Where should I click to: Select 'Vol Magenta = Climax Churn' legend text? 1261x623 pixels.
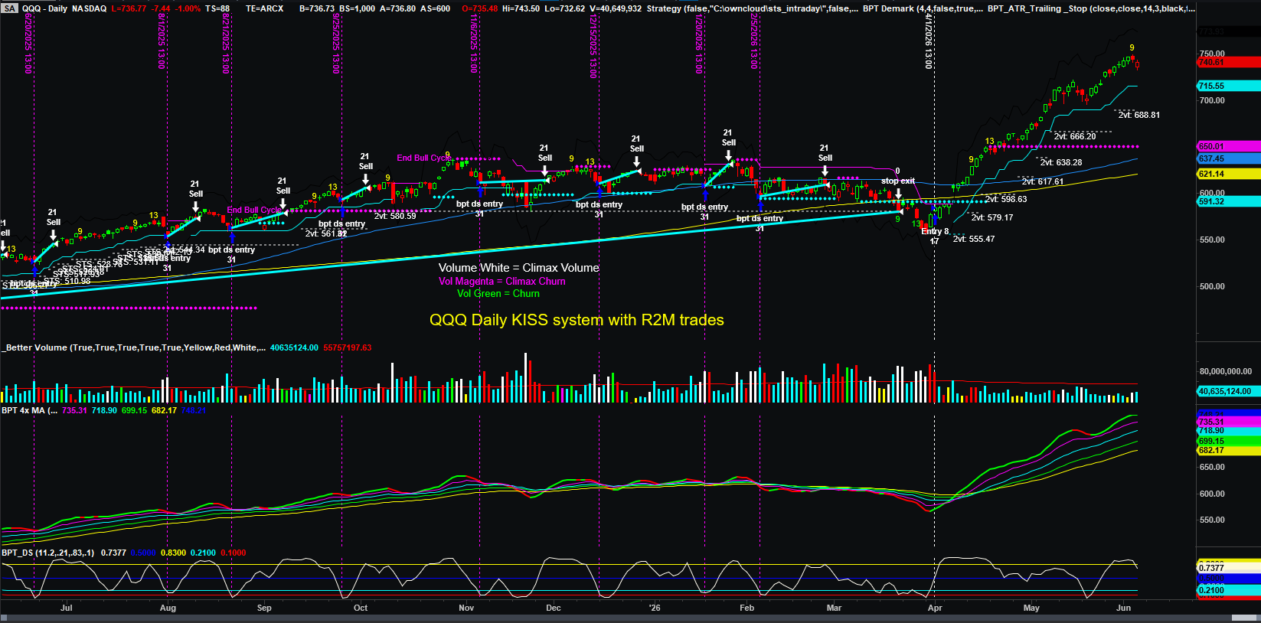pos(502,281)
